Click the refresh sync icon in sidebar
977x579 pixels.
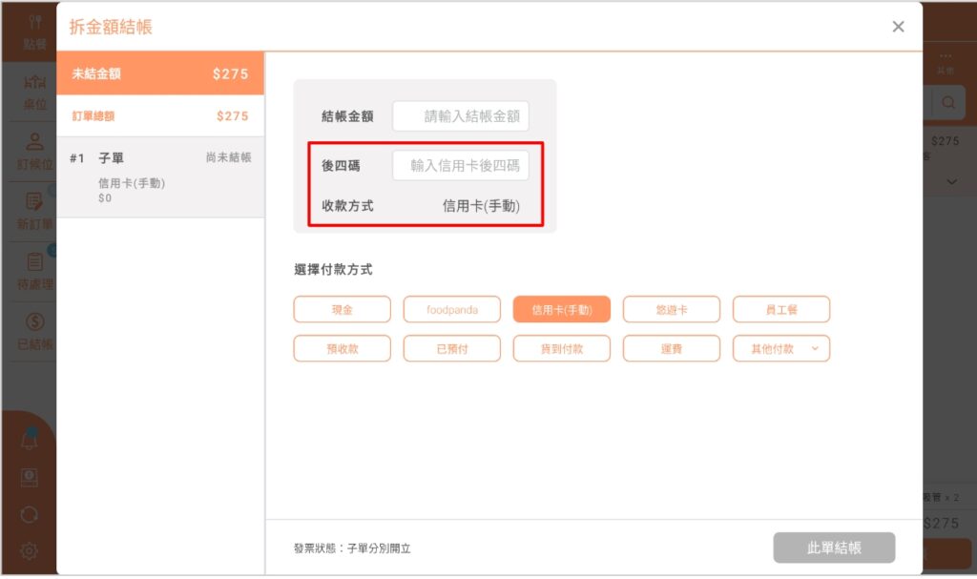point(31,514)
